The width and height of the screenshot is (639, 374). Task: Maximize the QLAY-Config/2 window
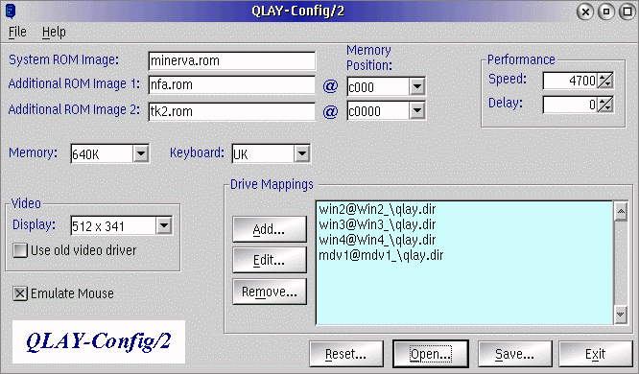point(627,12)
